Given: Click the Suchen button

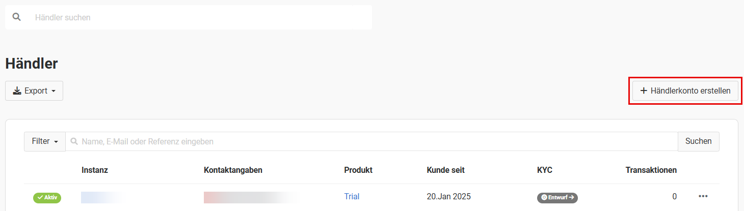Looking at the screenshot, I should [698, 141].
